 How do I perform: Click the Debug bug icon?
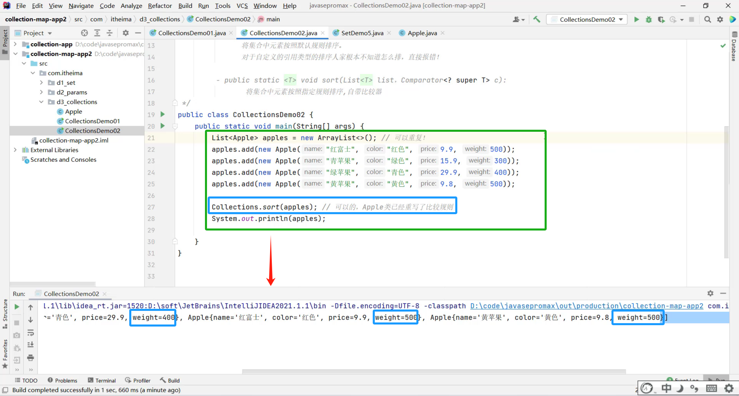click(x=649, y=19)
